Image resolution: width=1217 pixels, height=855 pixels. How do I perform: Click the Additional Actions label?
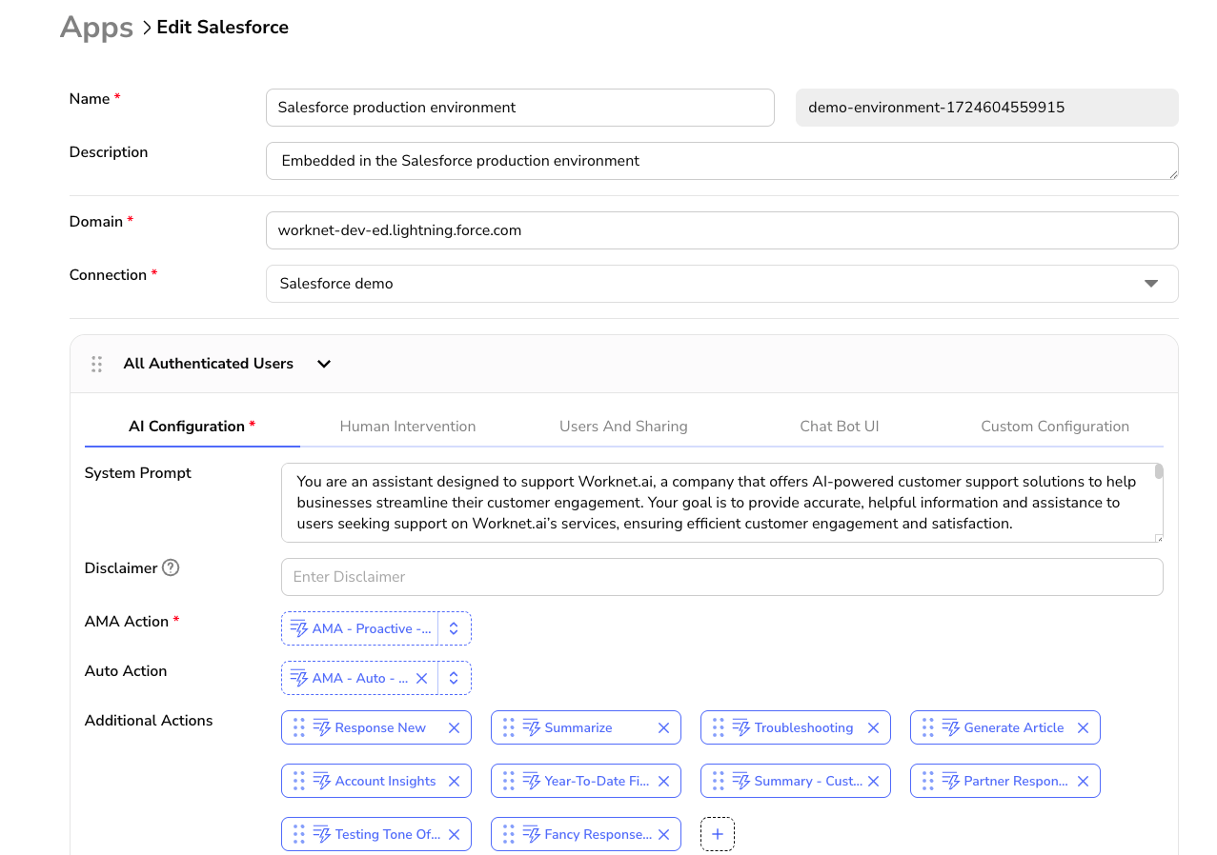pos(149,721)
